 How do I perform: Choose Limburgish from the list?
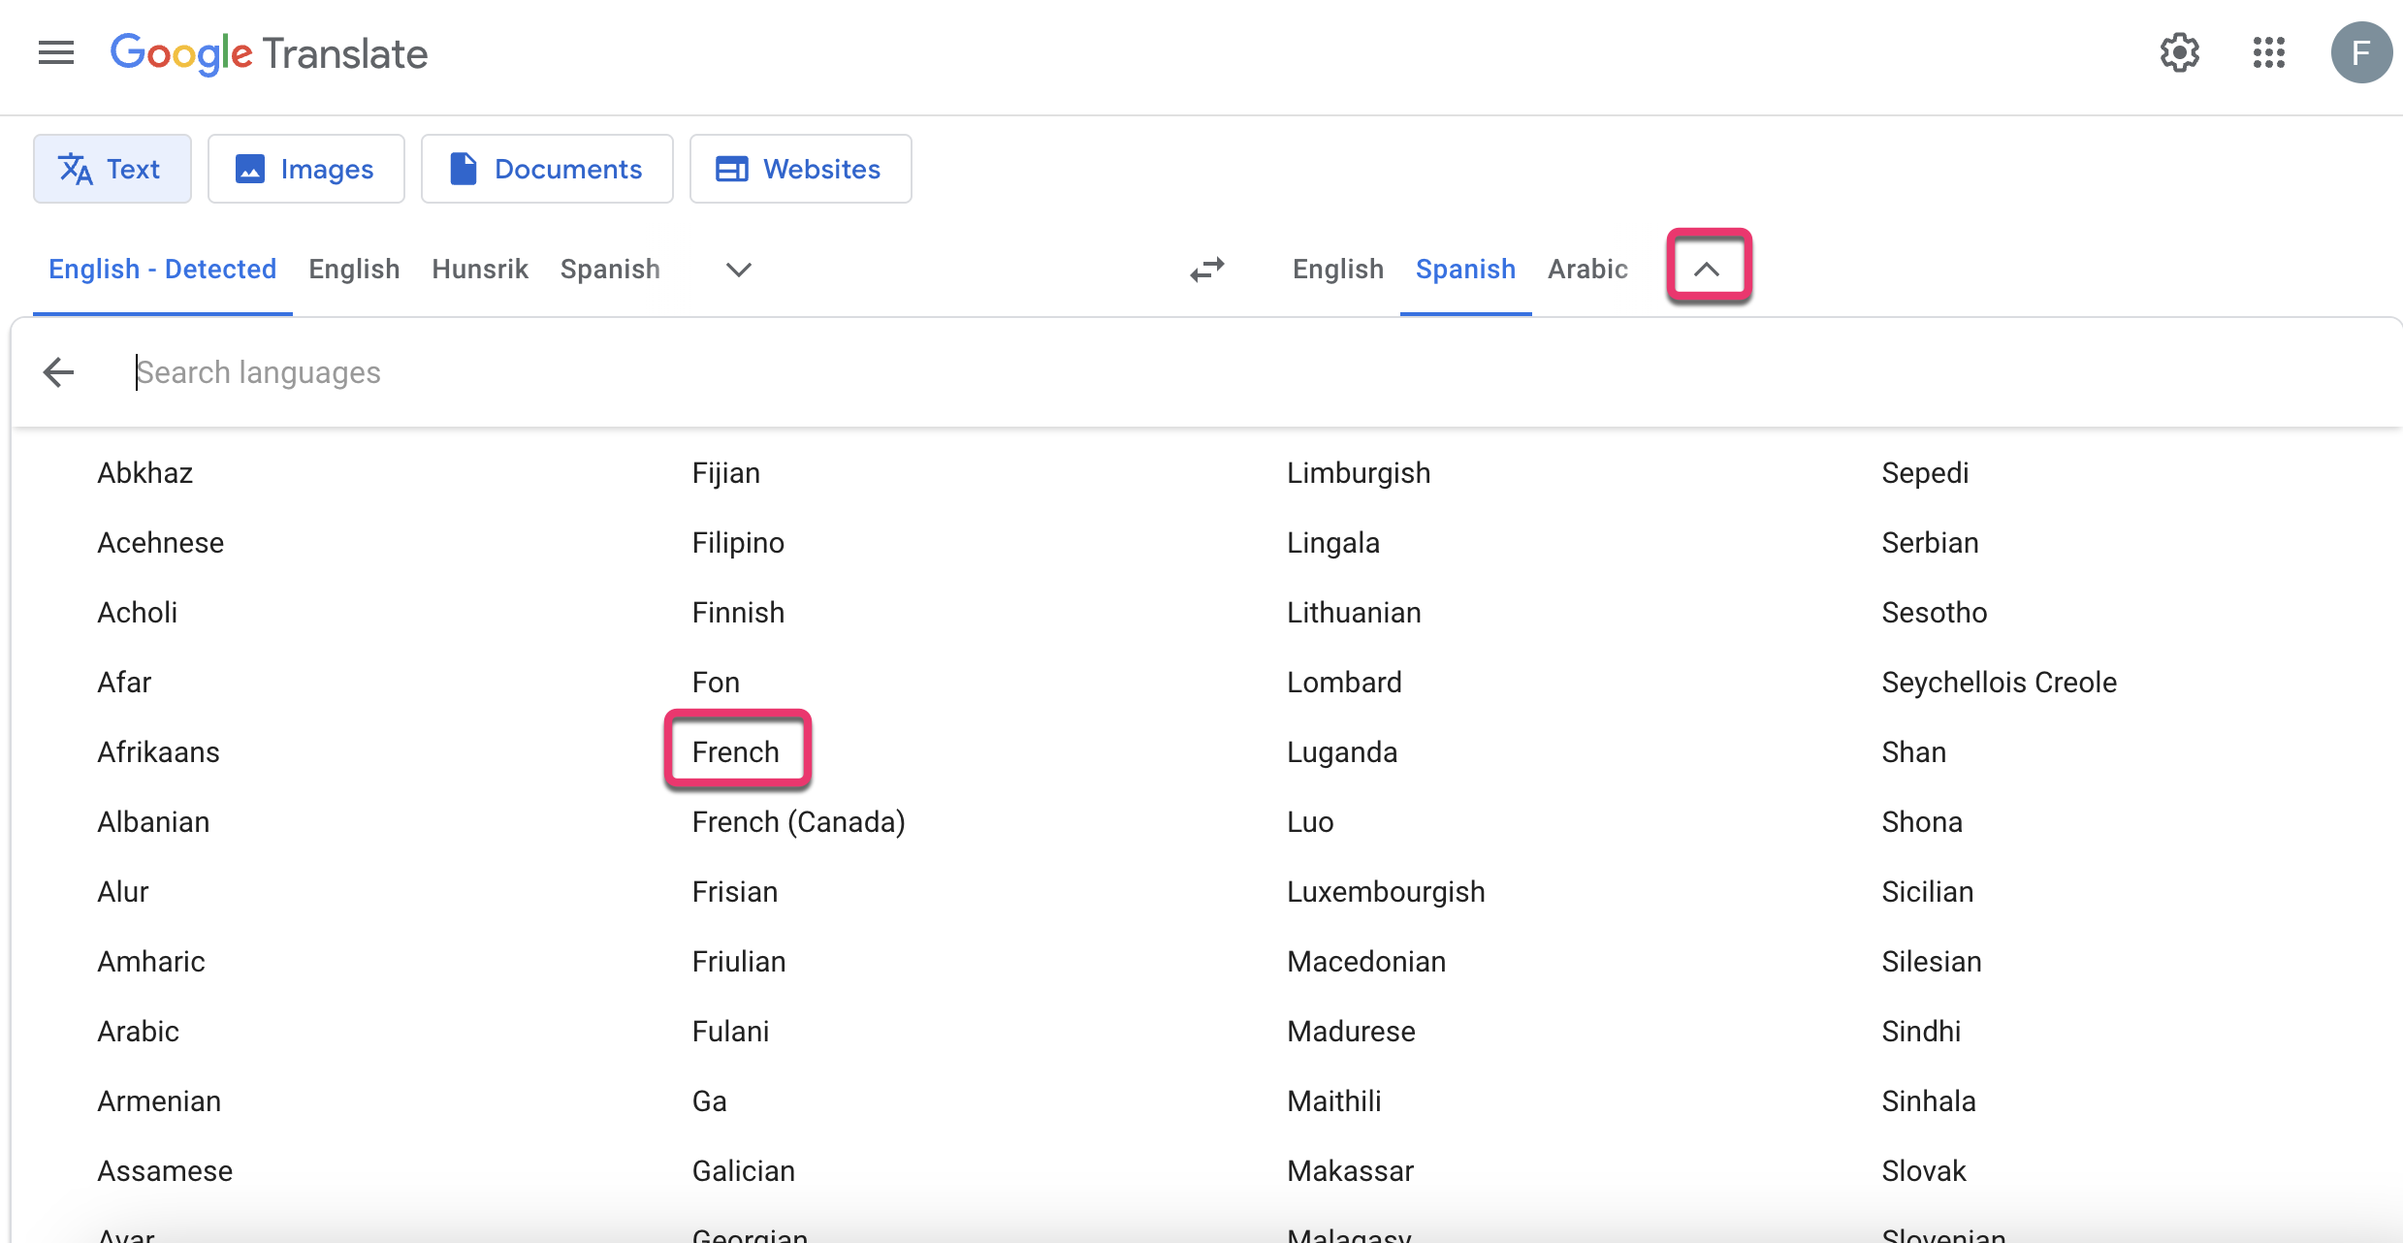(1359, 473)
